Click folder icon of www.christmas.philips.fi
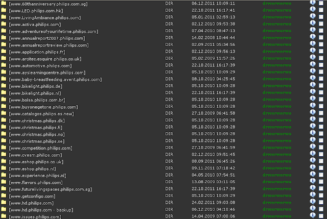 [x=4, y=127]
